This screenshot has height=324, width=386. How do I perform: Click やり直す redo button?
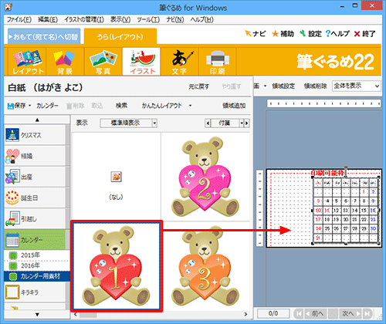tap(232, 86)
